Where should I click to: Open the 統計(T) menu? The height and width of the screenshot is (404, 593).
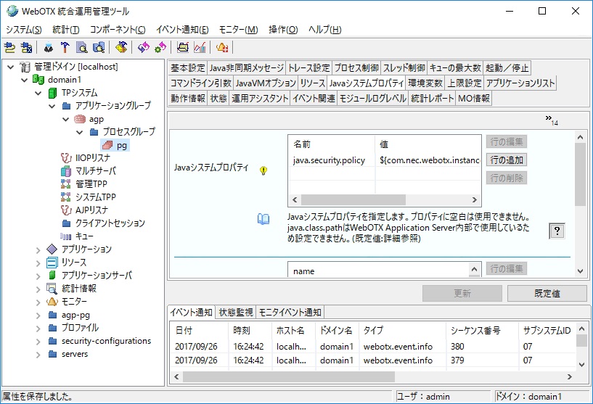tap(66, 30)
